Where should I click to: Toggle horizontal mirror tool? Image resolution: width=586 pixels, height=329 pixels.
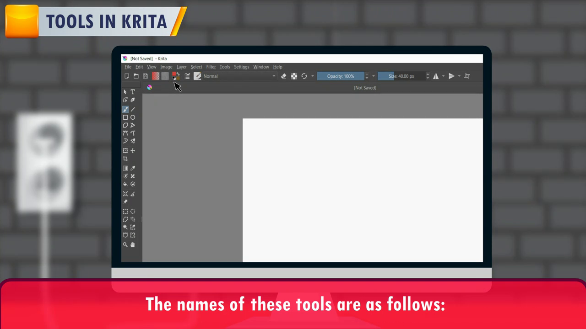pyautogui.click(x=436, y=76)
